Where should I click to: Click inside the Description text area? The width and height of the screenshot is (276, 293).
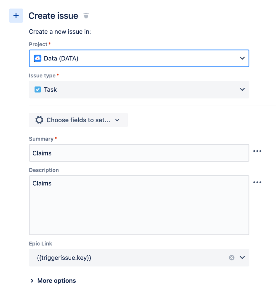click(139, 205)
